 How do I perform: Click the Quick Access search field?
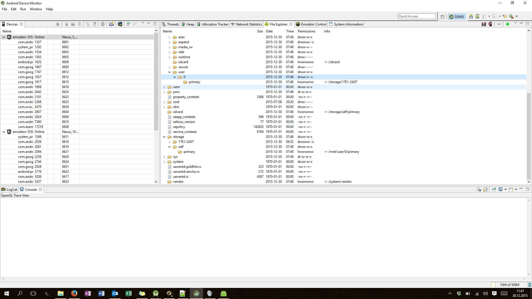(x=416, y=16)
